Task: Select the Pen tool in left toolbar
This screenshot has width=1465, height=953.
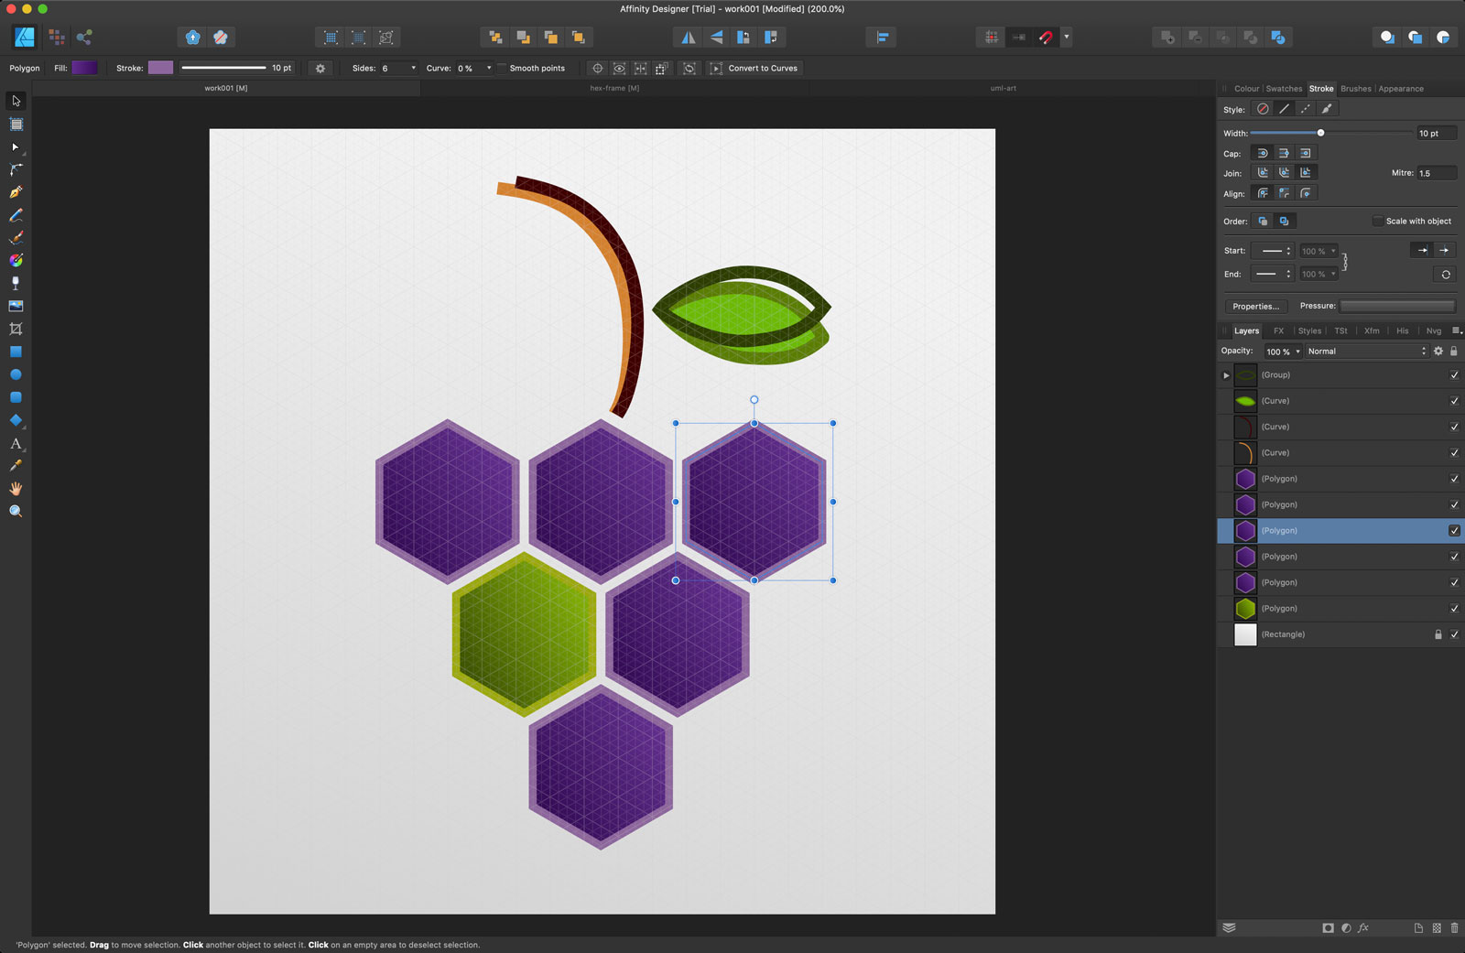Action: (x=16, y=192)
